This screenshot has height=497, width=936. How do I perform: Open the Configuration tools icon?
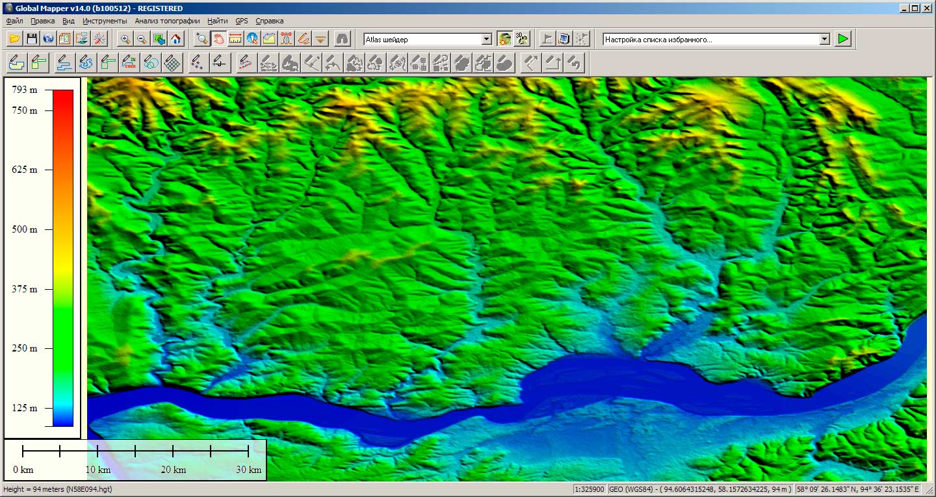99,39
